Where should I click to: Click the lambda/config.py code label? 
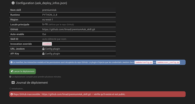point(144,62)
